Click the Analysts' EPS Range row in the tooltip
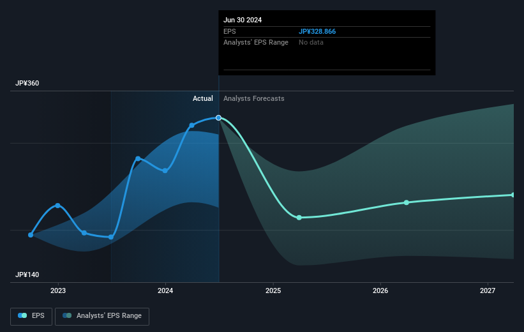524x332 pixels. point(327,43)
